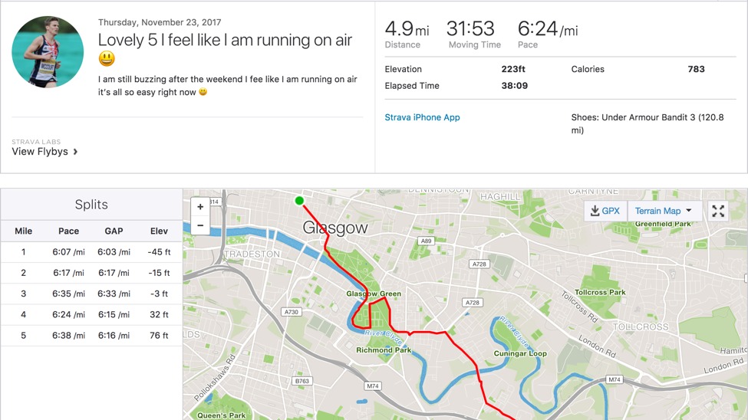Viewport: 748px width, 420px height.
Task: Select mile 1 split row
Action: [91, 252]
